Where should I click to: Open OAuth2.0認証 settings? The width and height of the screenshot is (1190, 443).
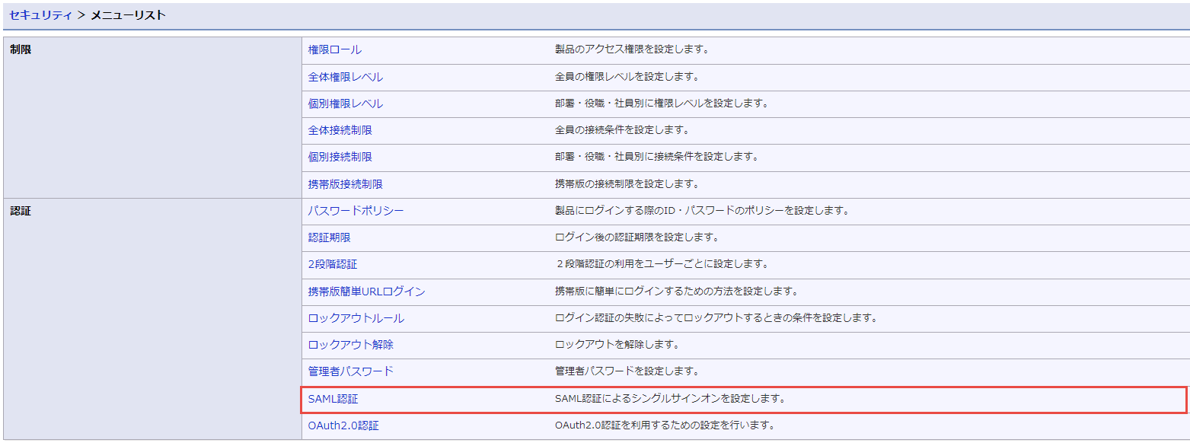343,425
